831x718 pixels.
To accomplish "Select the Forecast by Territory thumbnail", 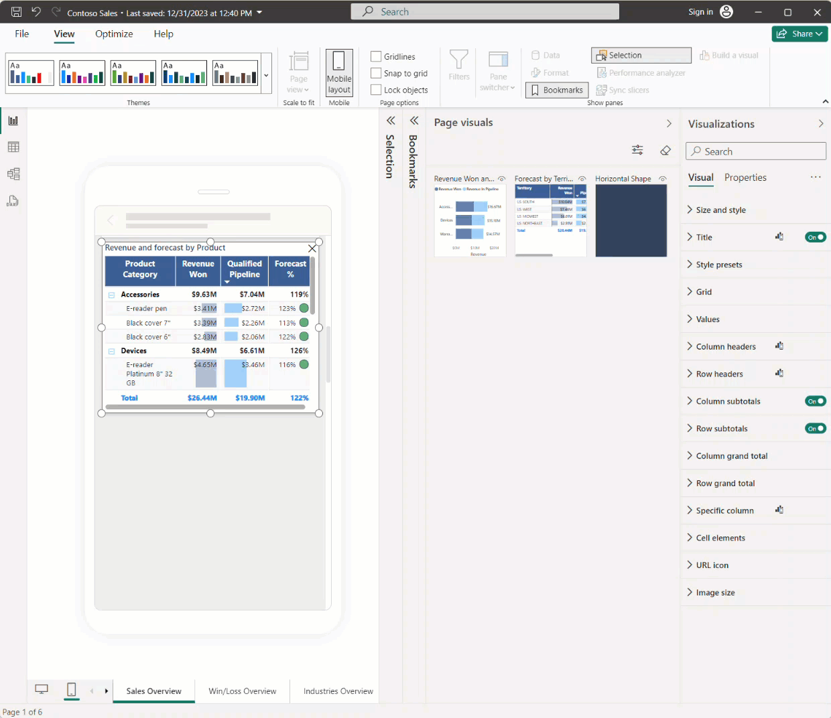I will pyautogui.click(x=551, y=220).
